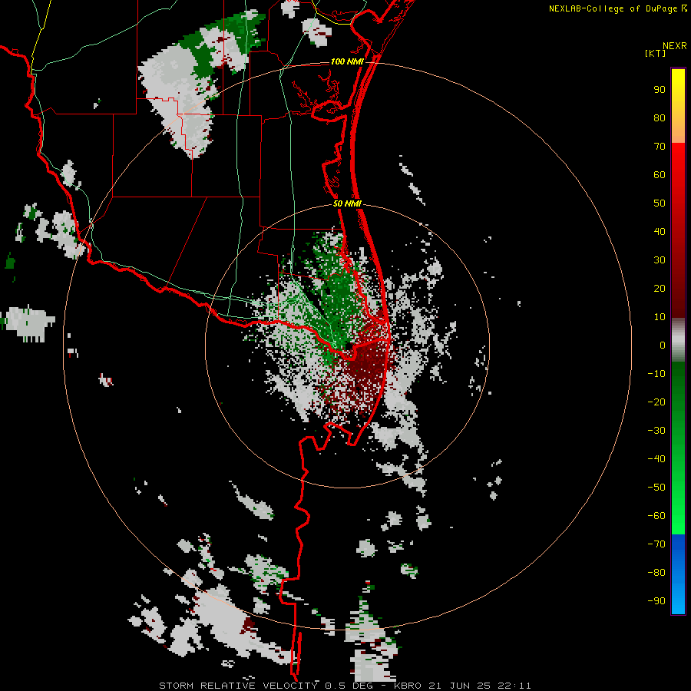
Task: Click the -70 knot scale label
Action: tap(656, 544)
